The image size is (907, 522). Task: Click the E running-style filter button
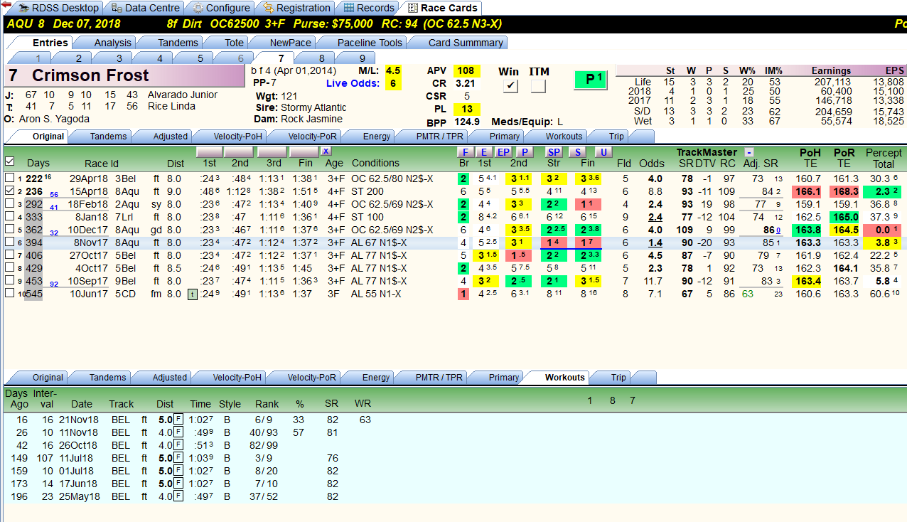click(x=485, y=152)
